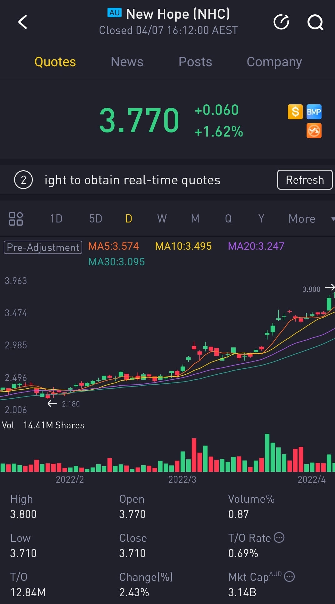Viewport: 335px width, 604px height.
Task: Select the 1D chart interval
Action: 56,219
